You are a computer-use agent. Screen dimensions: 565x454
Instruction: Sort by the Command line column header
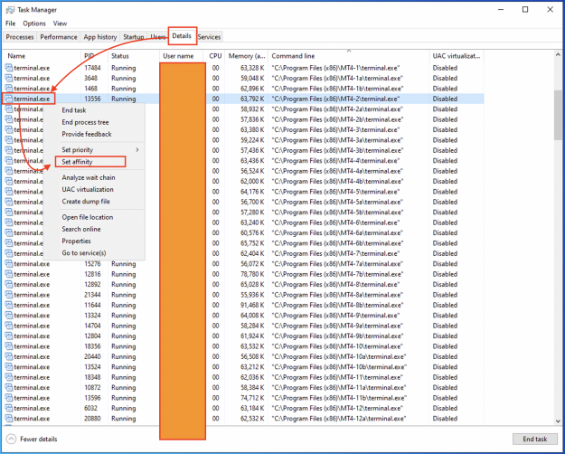tap(349, 56)
